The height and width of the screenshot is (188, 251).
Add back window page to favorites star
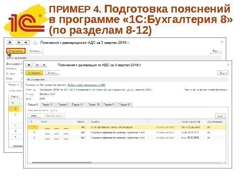coord(35,43)
